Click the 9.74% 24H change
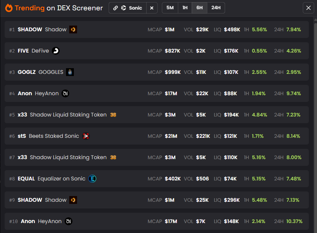Viewport: 317px width, 233px height. [294, 93]
